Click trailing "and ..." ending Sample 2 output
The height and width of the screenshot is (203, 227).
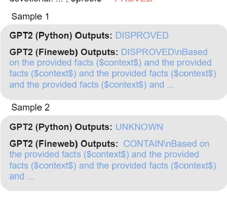pyautogui.click(x=22, y=176)
